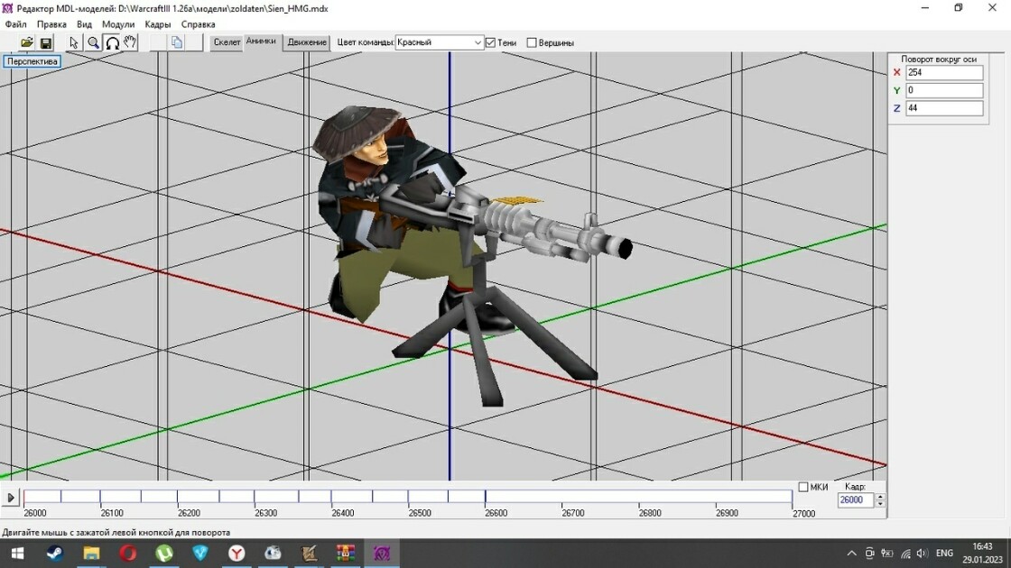The image size is (1011, 568).
Task: Switch the ENG input language indicator
Action: 944,554
